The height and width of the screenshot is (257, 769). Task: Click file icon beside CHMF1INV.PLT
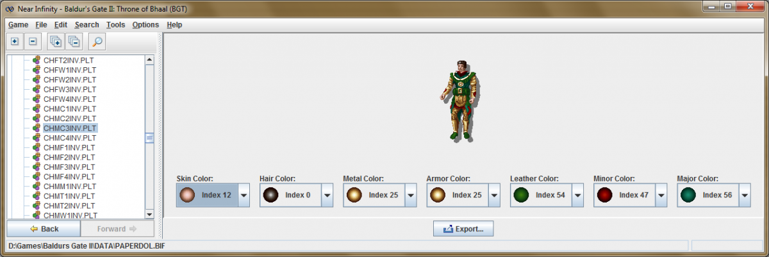(37, 147)
